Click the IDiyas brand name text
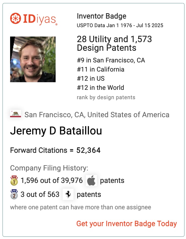The image size is (186, 239). point(39,19)
